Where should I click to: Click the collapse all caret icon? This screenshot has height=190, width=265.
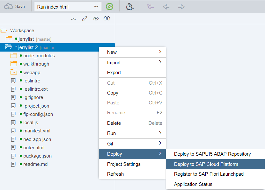pos(73,19)
